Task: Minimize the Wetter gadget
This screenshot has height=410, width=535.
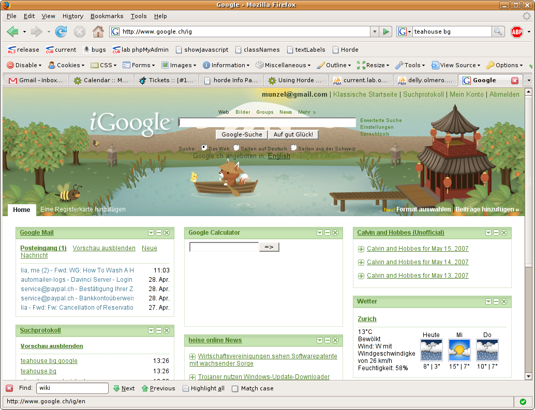Action: [496, 301]
